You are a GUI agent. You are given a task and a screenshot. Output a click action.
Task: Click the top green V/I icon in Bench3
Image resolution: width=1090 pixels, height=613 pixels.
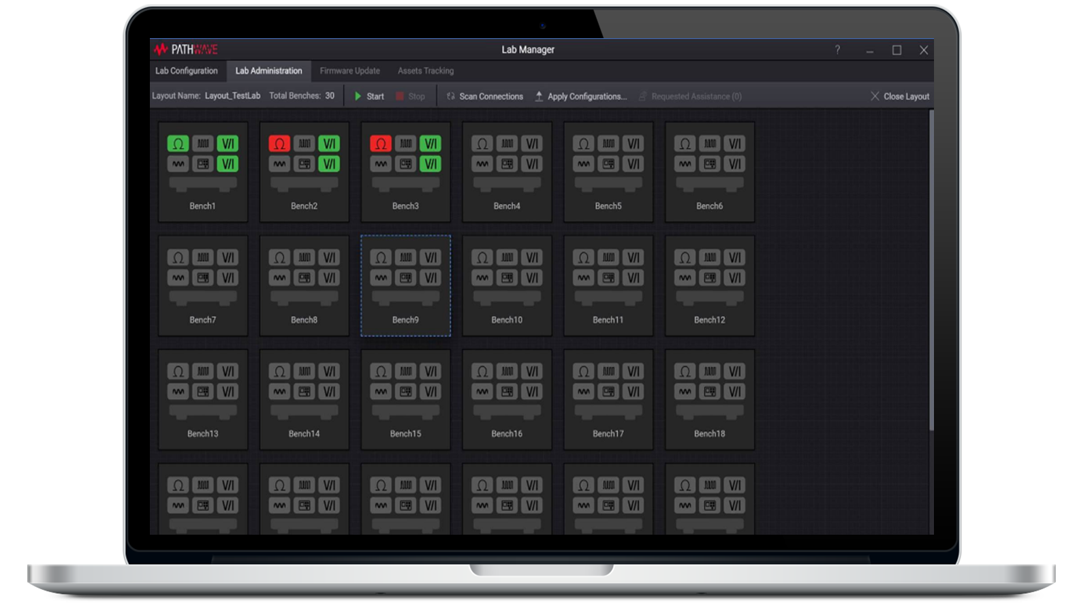pos(430,144)
